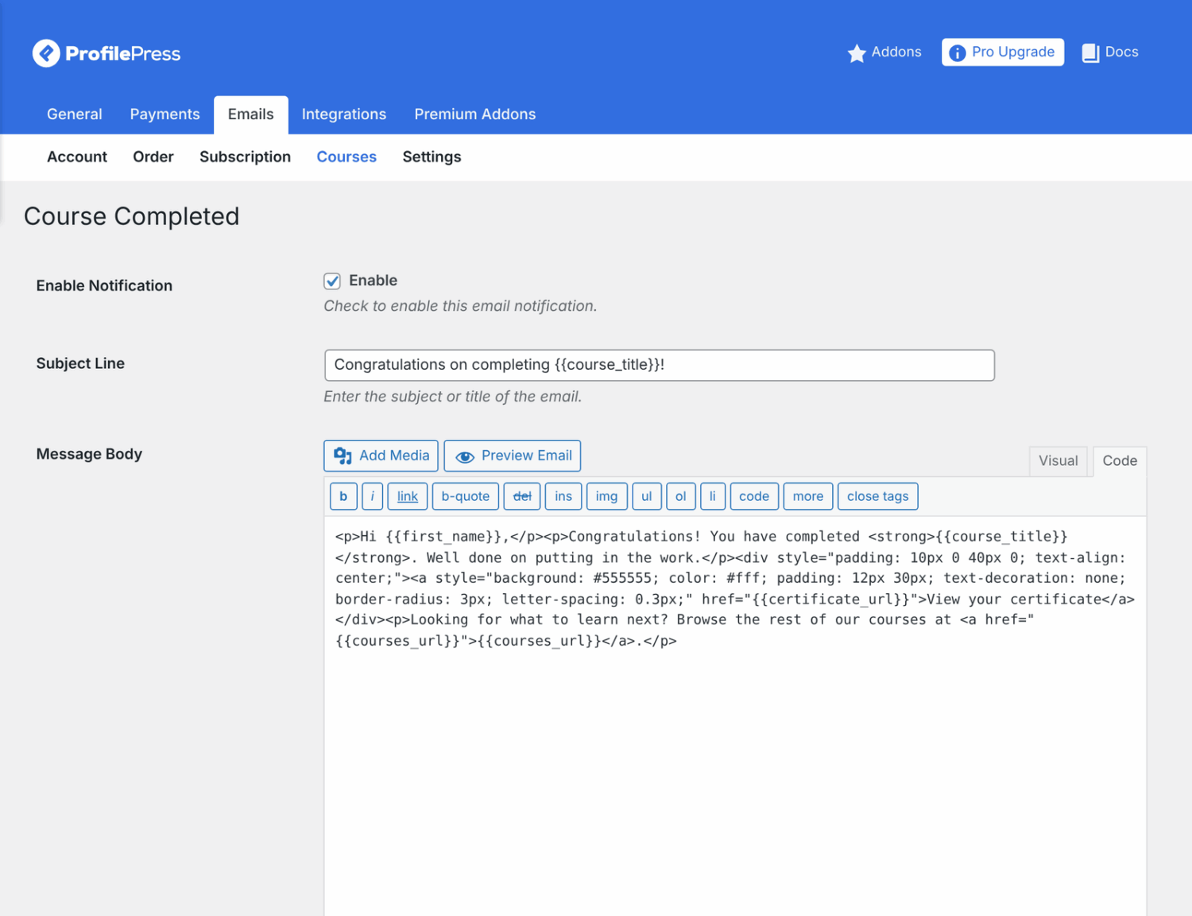The image size is (1192, 916).
Task: Open Addons star icon
Action: [856, 53]
